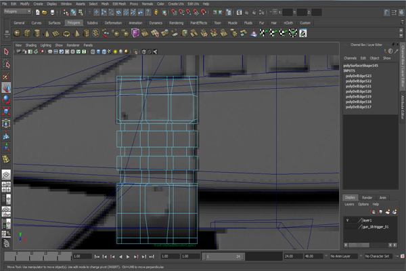Click the time slider at frame 10
The image size is (406, 271).
pos(31,255)
